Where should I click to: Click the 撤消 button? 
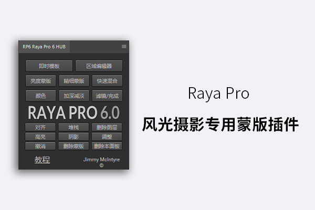(40, 146)
